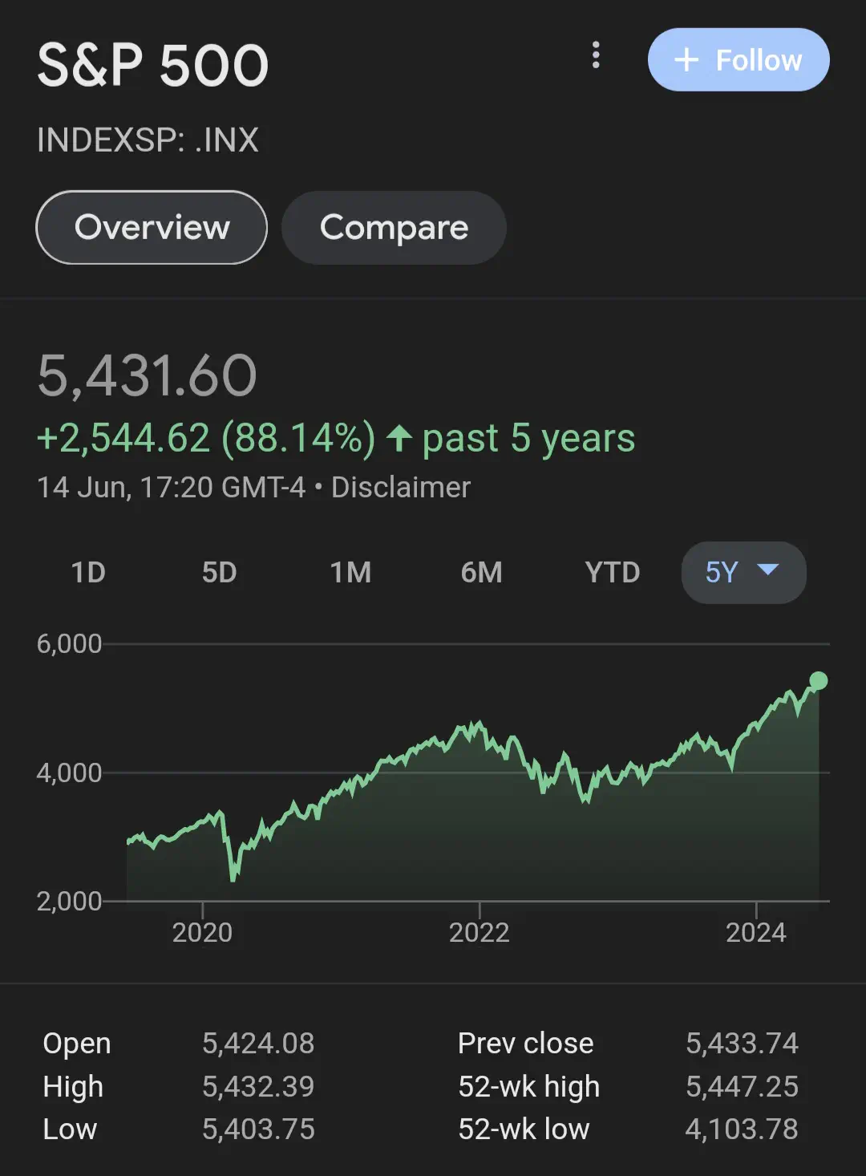Image resolution: width=866 pixels, height=1176 pixels.
Task: Click the green up-arrow beside 88.14%
Action: [x=399, y=439]
